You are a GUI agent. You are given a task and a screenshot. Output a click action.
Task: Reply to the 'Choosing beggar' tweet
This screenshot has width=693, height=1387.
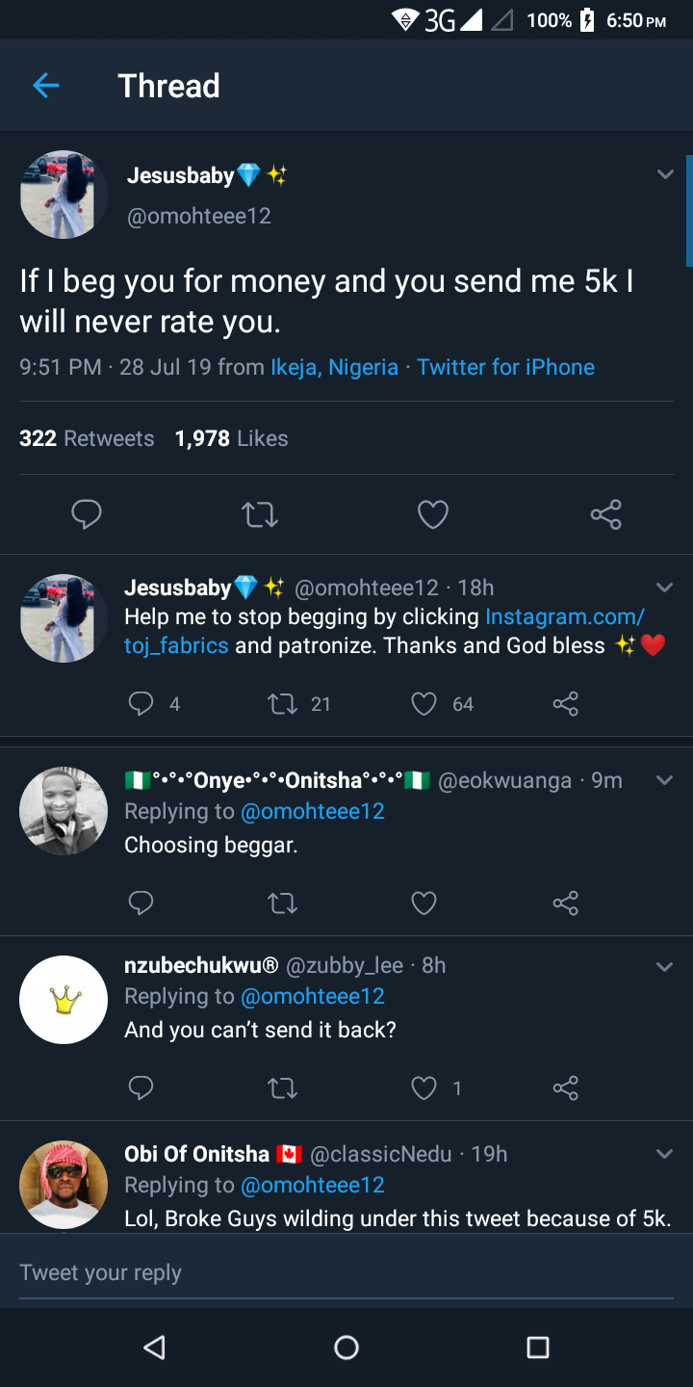[x=141, y=903]
